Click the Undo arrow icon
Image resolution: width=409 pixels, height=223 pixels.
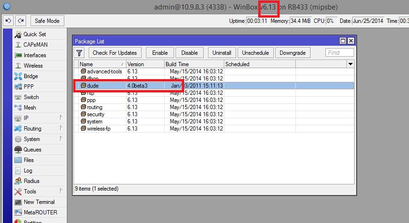tap(8, 21)
